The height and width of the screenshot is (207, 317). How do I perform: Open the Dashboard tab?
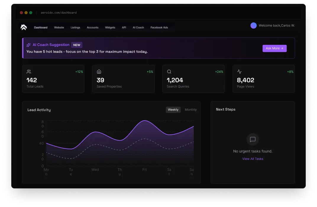tap(41, 27)
